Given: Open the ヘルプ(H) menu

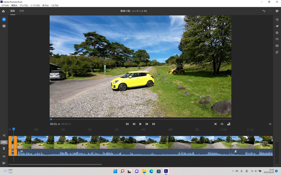Looking at the screenshot, I should [x=54, y=5].
